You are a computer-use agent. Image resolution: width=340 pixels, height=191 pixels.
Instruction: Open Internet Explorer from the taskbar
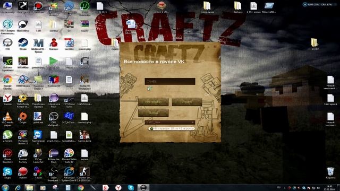pos(18,187)
